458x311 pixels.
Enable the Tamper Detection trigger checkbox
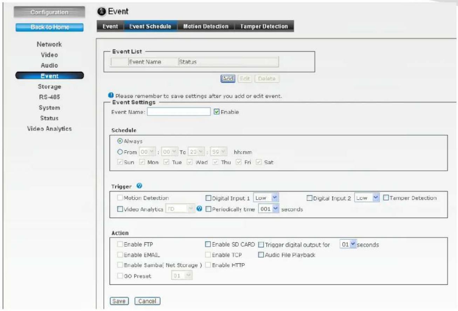386,198
